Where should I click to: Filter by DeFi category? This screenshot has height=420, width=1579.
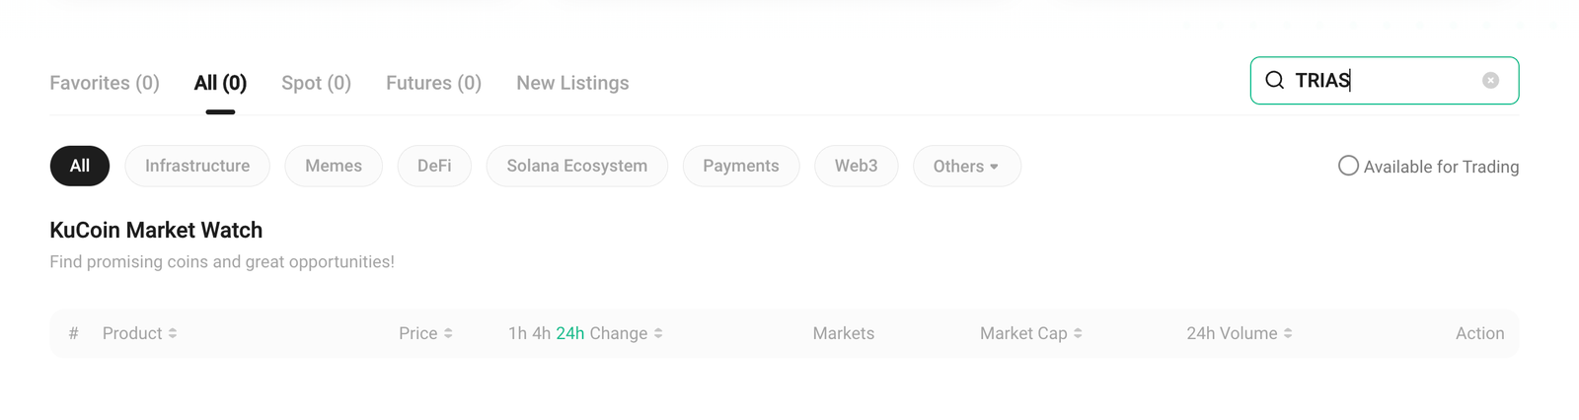coord(434,166)
